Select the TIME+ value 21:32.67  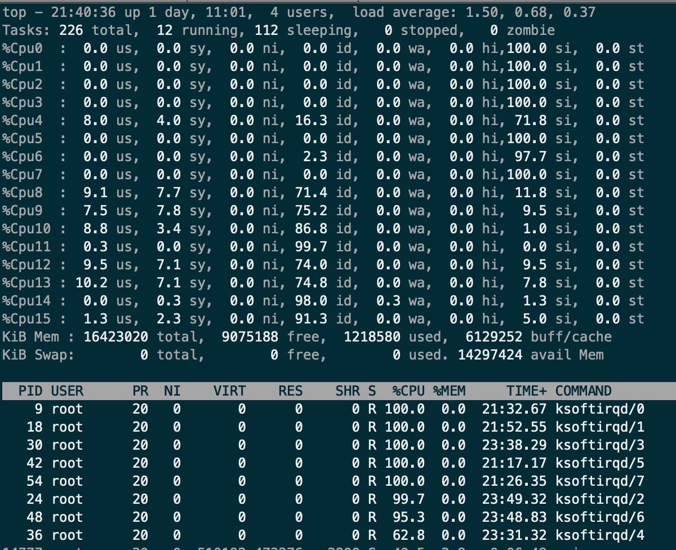pyautogui.click(x=514, y=409)
